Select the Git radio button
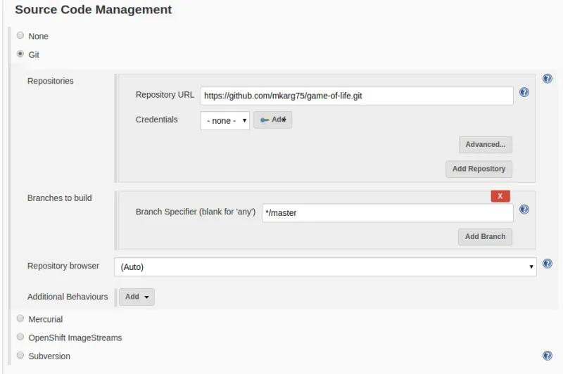The width and height of the screenshot is (563, 374). coord(20,53)
